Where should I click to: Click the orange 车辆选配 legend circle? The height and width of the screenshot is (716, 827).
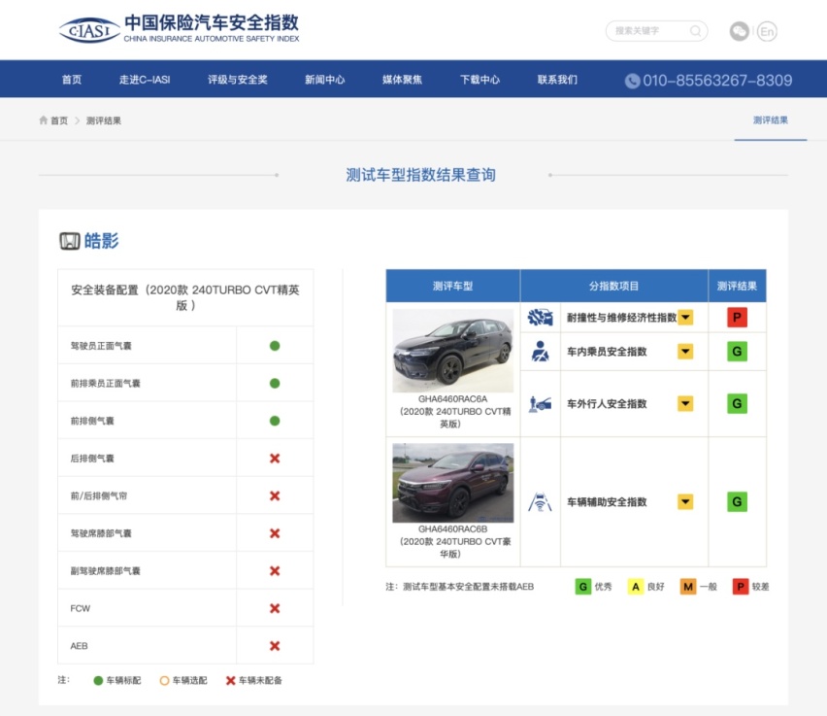coord(165,681)
